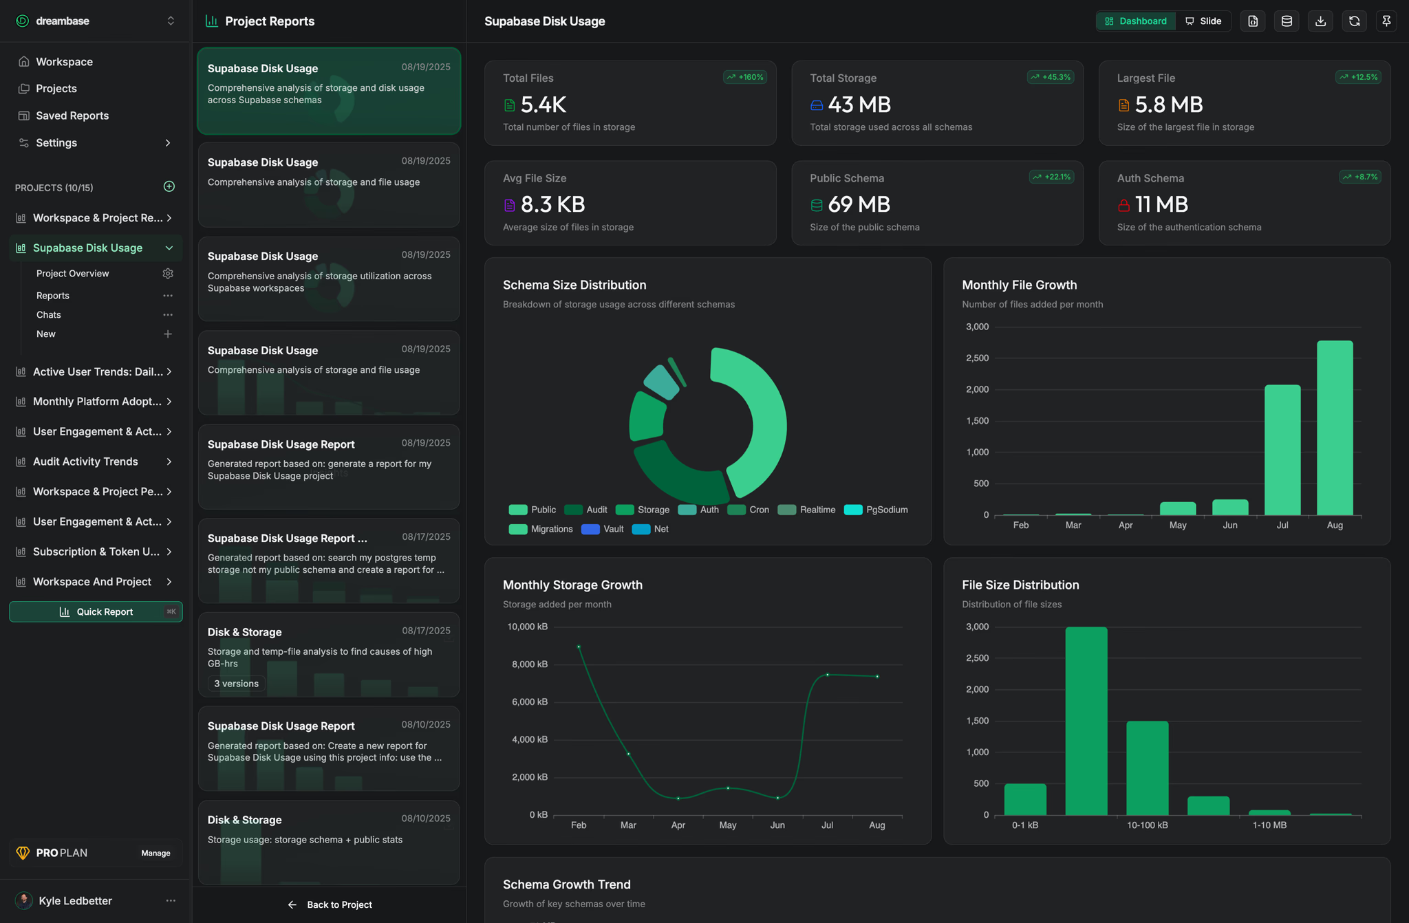
Task: Click the download report icon
Action: pos(1320,21)
